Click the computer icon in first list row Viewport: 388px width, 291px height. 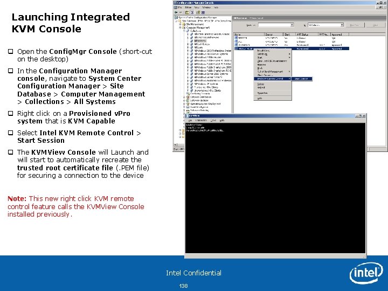(x=236, y=38)
